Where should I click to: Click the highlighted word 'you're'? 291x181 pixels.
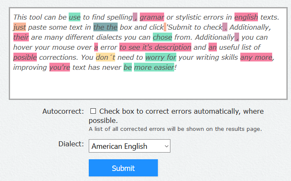point(59,67)
